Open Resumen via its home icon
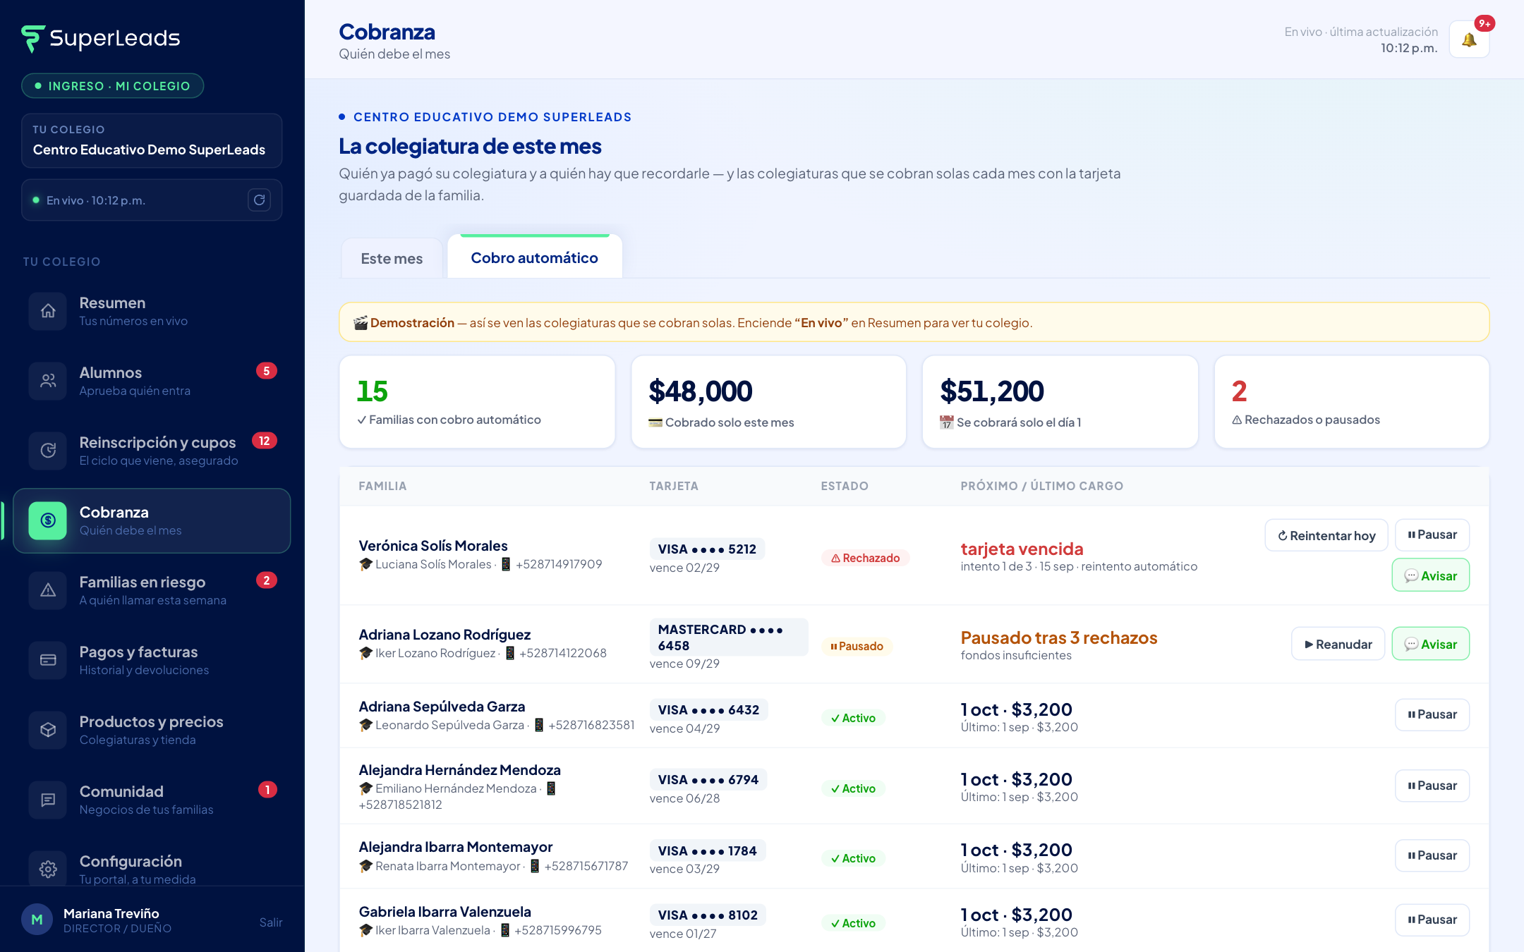 click(48, 311)
